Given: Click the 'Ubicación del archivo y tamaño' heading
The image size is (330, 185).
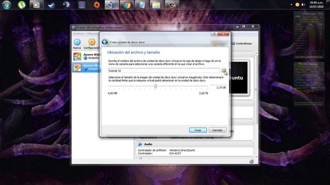Looking at the screenshot, I should 134,52.
